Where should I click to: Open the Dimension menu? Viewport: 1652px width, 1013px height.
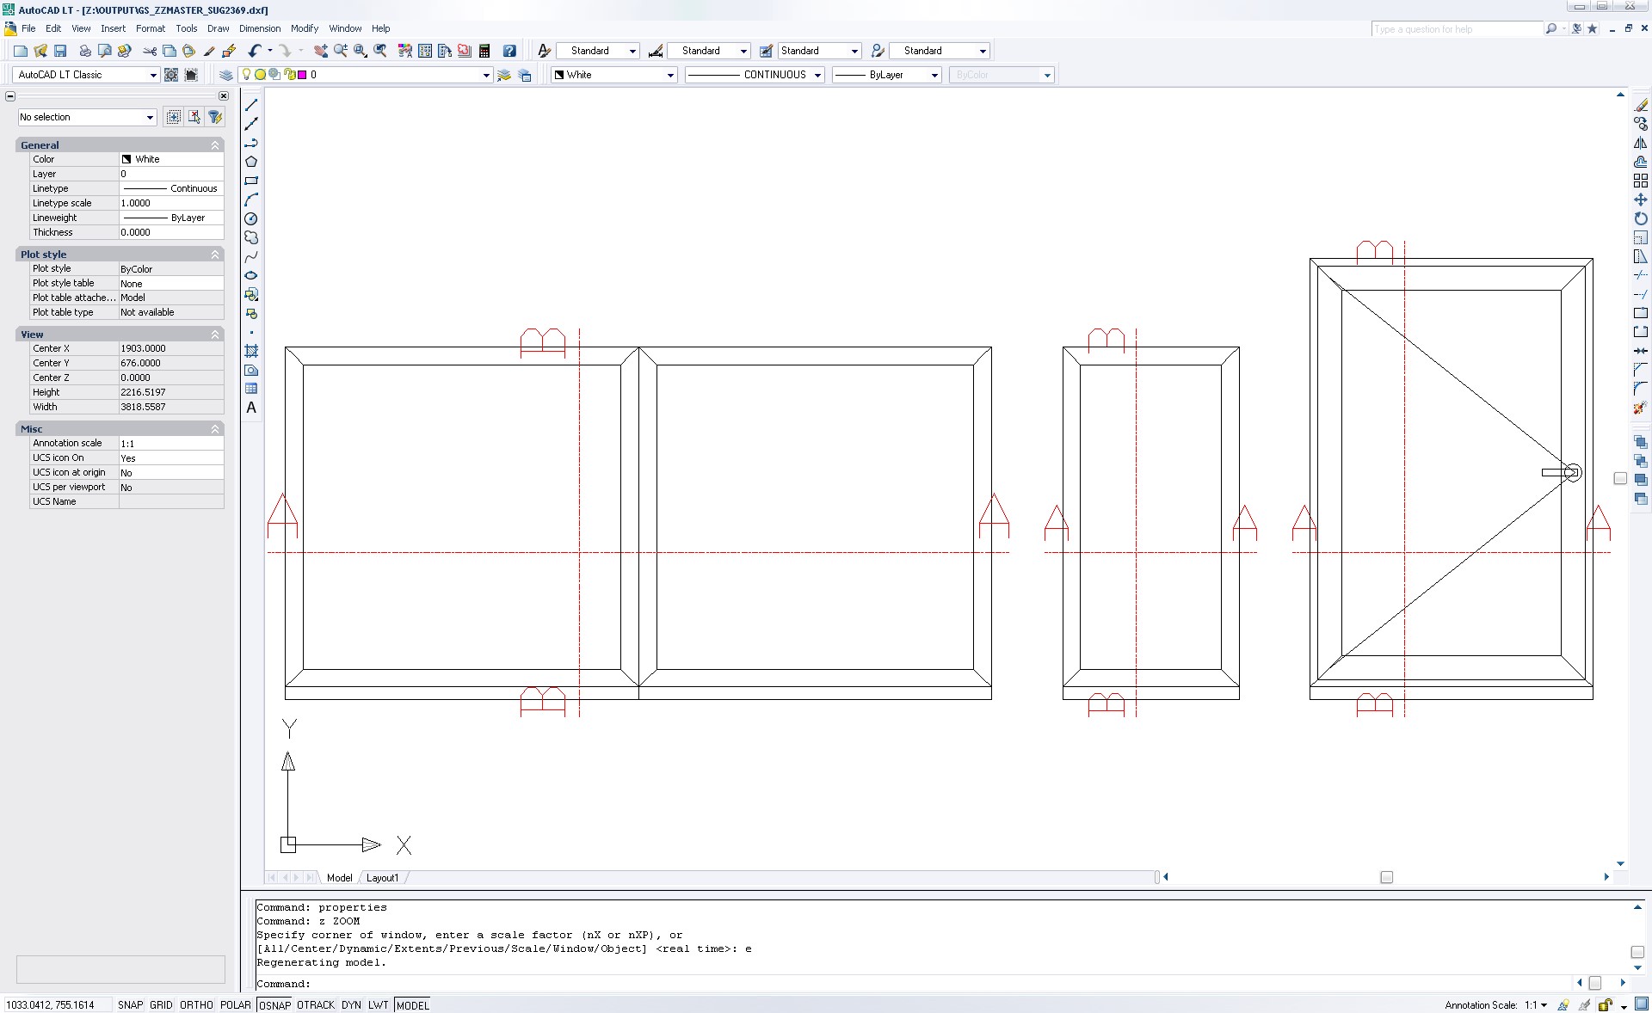tap(260, 28)
